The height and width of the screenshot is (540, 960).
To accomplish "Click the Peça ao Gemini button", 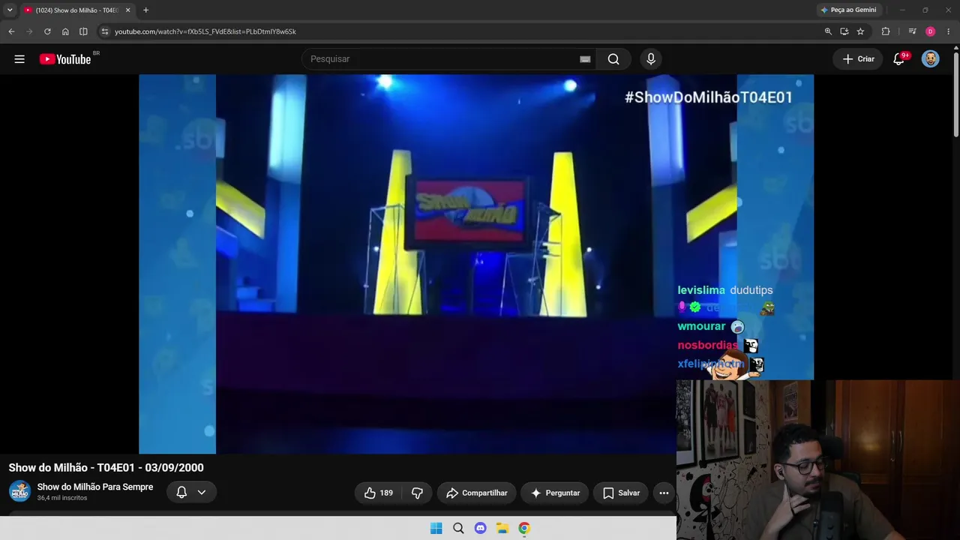I will pyautogui.click(x=848, y=10).
